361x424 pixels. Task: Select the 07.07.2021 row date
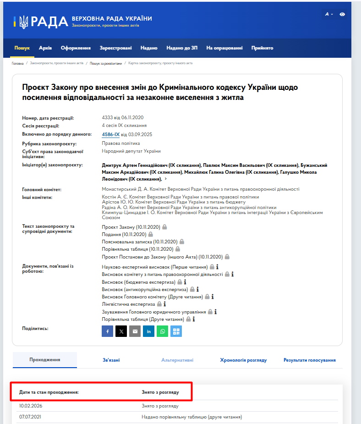[30, 417]
